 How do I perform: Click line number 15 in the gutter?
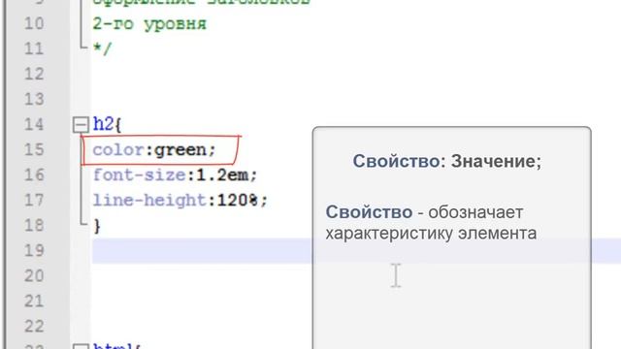(x=34, y=150)
